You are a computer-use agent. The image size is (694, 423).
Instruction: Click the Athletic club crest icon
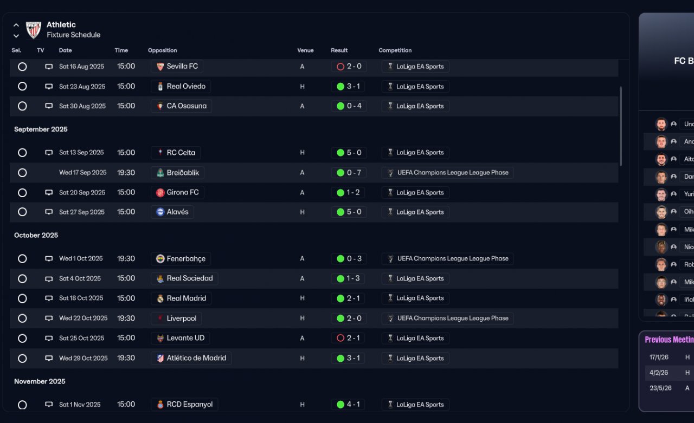[34, 30]
